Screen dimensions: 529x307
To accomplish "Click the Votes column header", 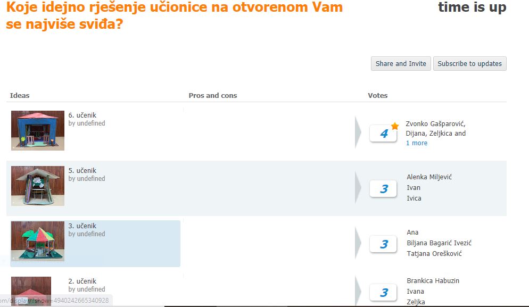I will click(377, 95).
